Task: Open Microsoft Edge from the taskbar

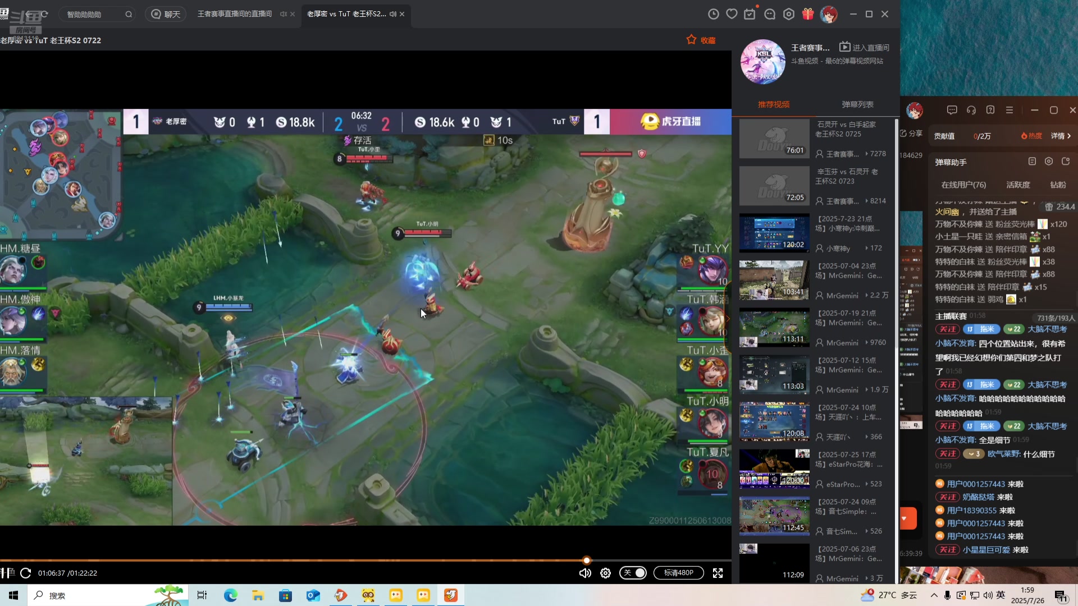Action: [x=230, y=595]
